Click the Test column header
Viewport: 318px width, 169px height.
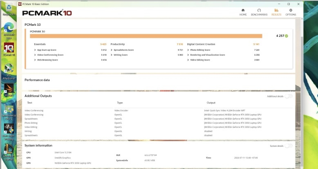pyautogui.click(x=29, y=103)
